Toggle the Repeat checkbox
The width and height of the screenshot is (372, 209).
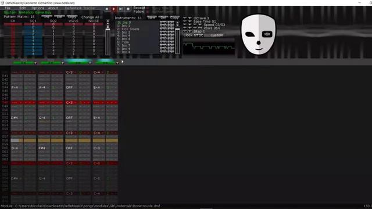click(148, 8)
